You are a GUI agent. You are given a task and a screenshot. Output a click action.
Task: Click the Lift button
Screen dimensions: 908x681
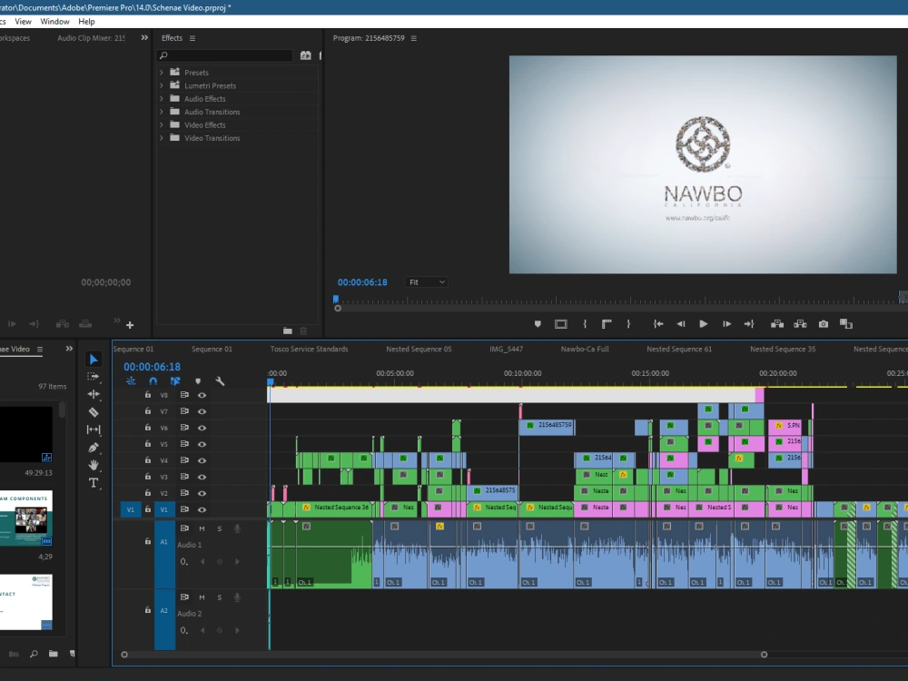tap(777, 324)
